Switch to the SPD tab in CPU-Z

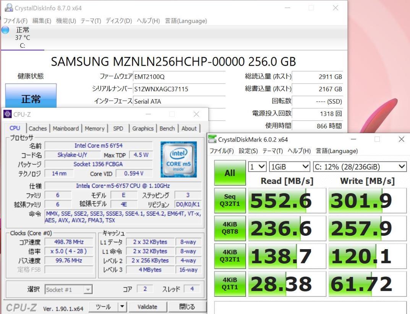[118, 129]
